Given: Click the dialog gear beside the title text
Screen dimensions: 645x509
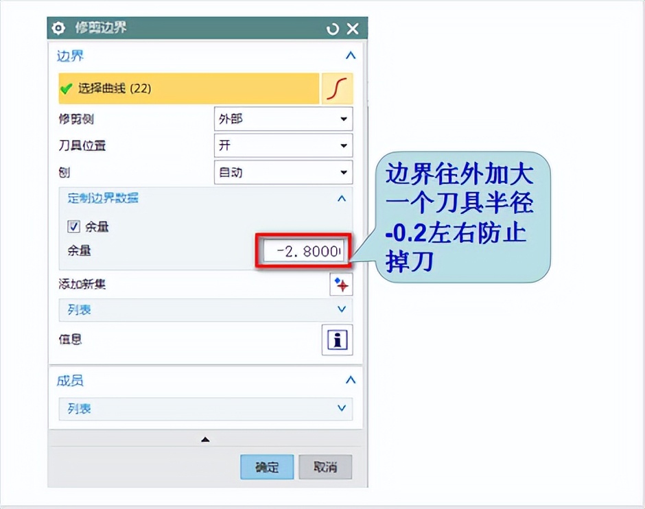Looking at the screenshot, I should coord(59,28).
